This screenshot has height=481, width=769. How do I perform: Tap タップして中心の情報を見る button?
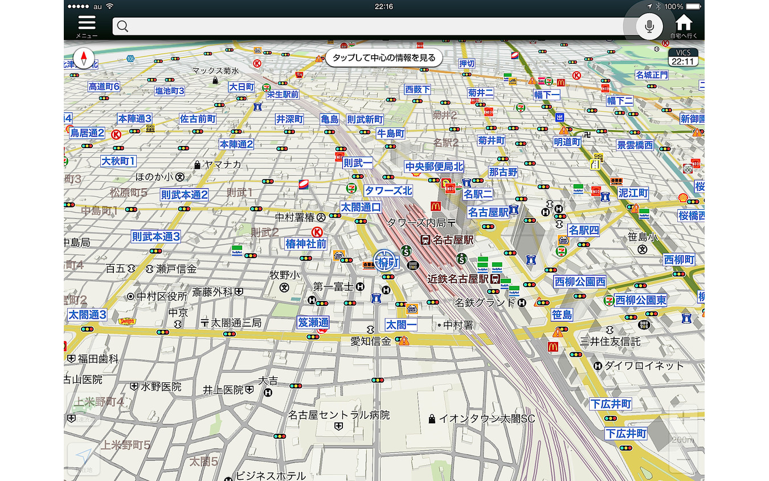(x=384, y=58)
